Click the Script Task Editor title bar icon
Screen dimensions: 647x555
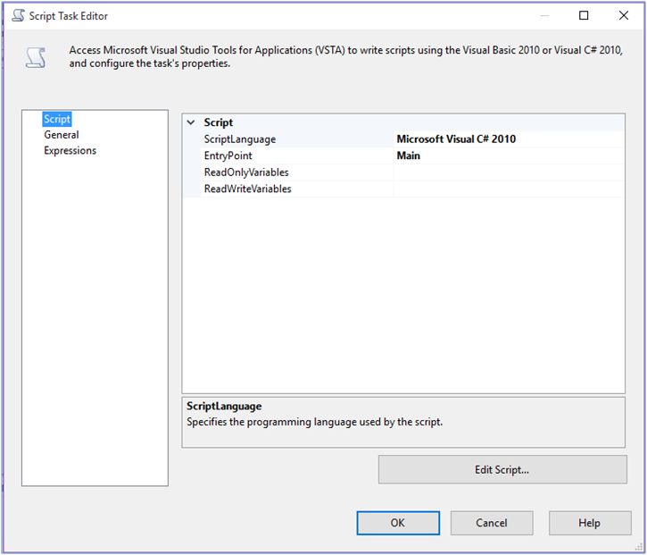coord(18,16)
